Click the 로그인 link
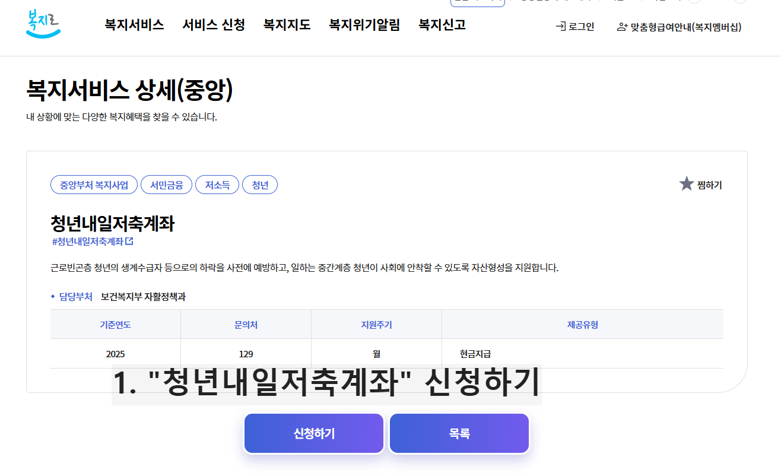Viewport: 781px width, 476px height. (575, 27)
